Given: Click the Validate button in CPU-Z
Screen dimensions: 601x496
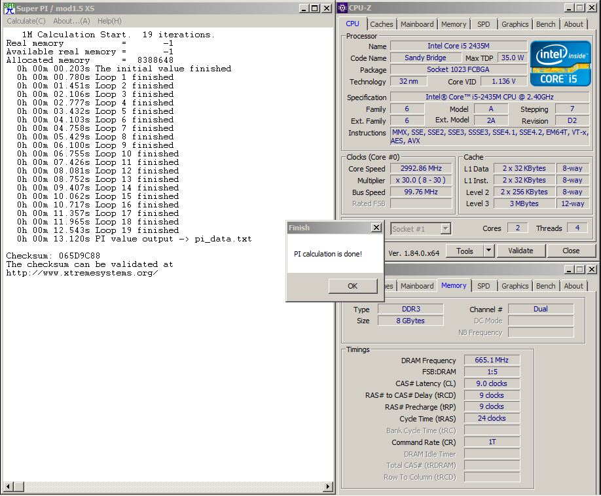Looking at the screenshot, I should click(x=520, y=251).
